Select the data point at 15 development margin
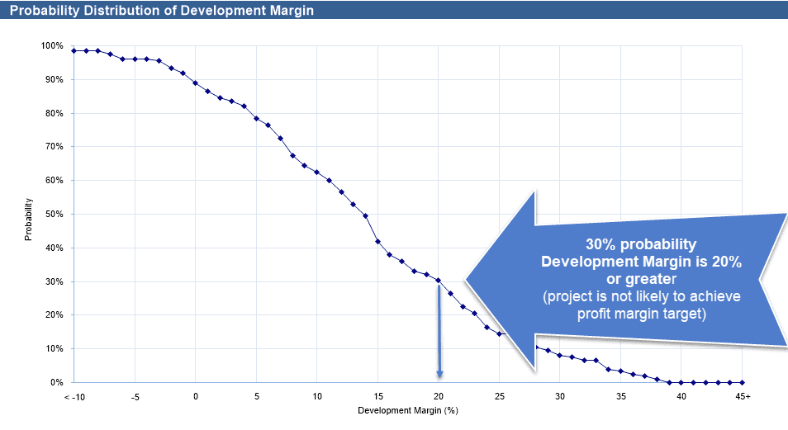Screen dimensions: 788x430 tap(377, 242)
